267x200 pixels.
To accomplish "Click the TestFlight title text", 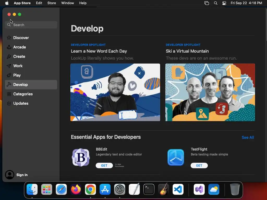I will [x=199, y=149].
